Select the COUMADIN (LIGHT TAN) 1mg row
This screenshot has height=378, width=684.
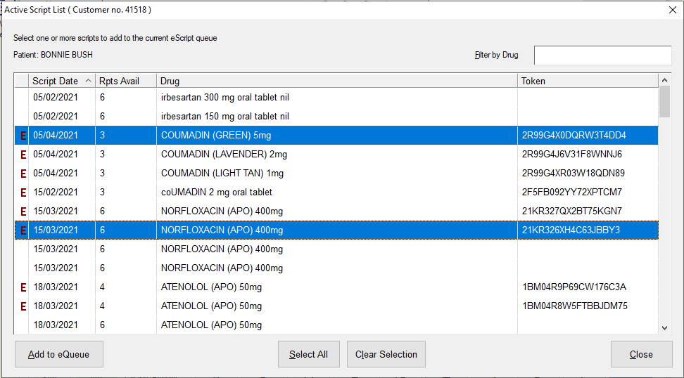(x=336, y=173)
